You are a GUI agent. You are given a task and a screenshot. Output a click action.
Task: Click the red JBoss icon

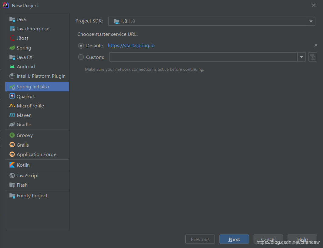[12, 38]
